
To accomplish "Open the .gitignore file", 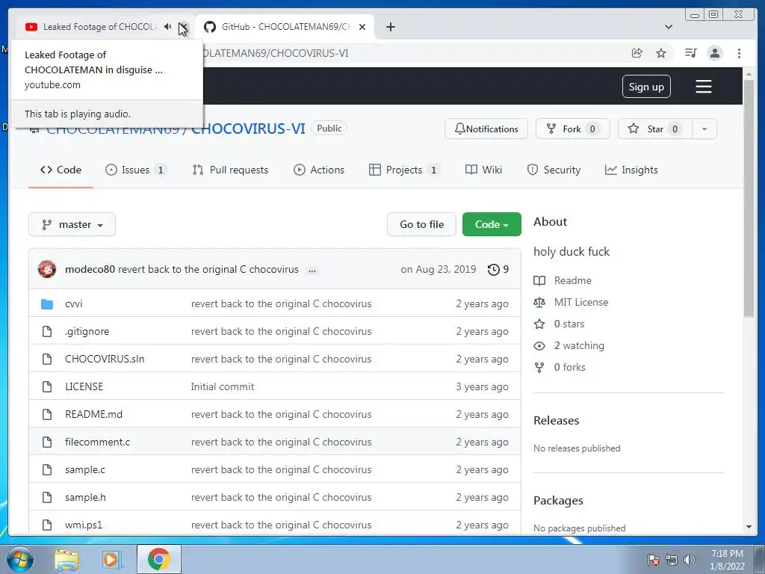I will tap(87, 331).
